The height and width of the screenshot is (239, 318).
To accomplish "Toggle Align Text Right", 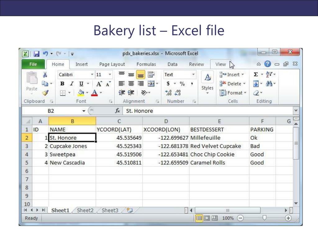I will click(141, 83).
